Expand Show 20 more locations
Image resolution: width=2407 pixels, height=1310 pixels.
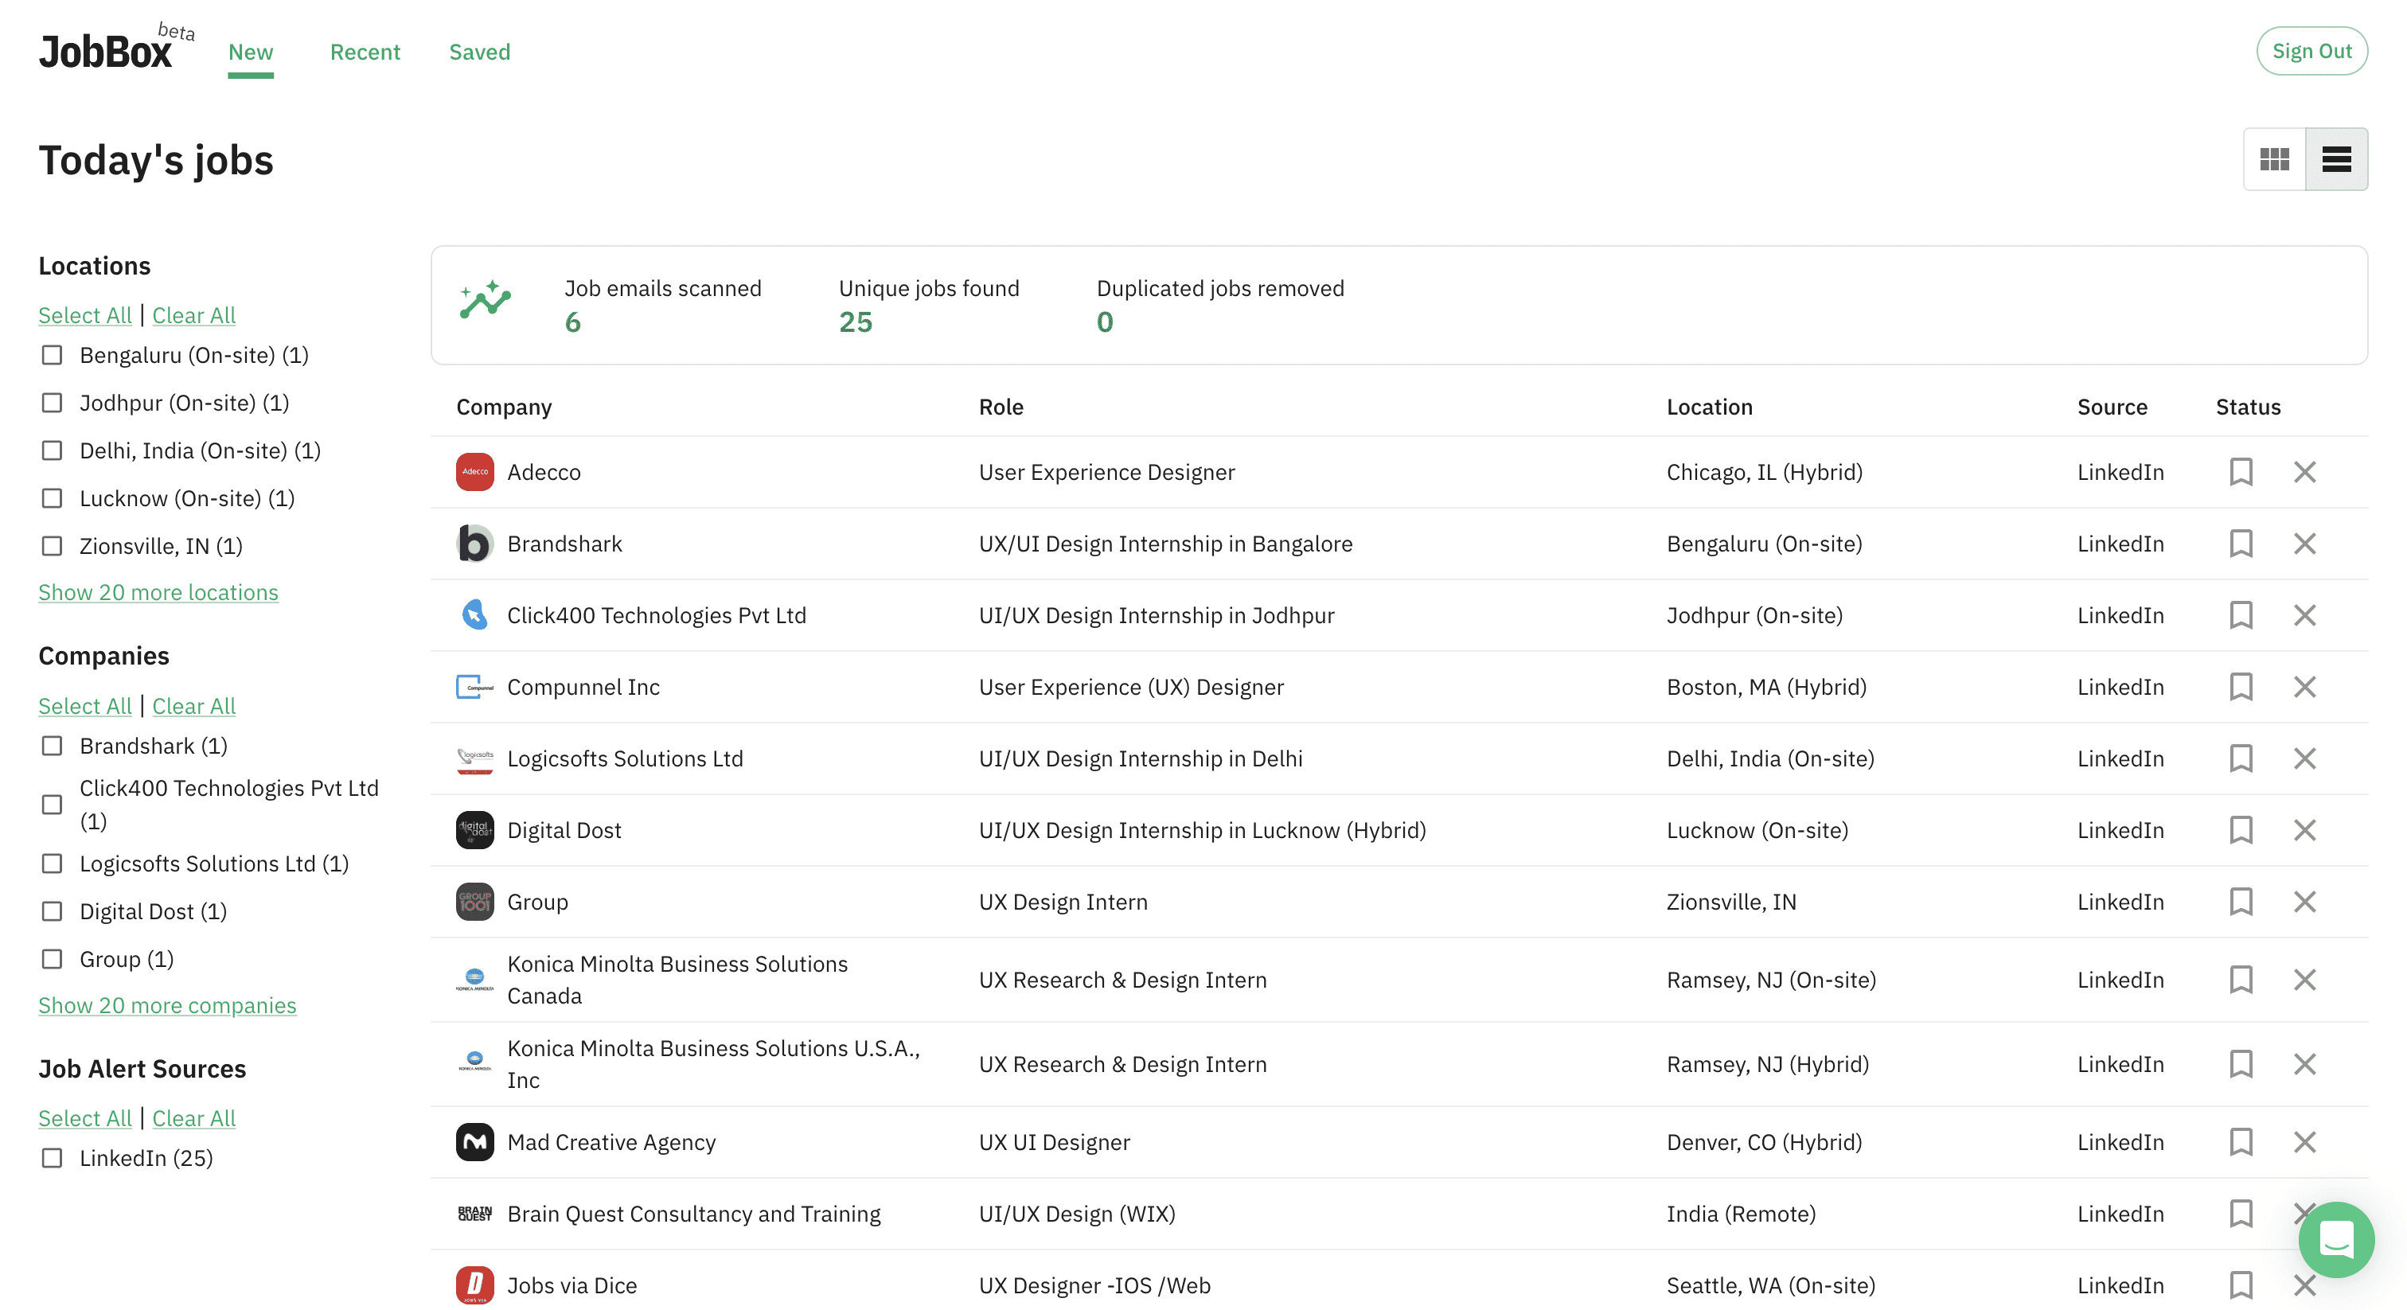tap(158, 592)
